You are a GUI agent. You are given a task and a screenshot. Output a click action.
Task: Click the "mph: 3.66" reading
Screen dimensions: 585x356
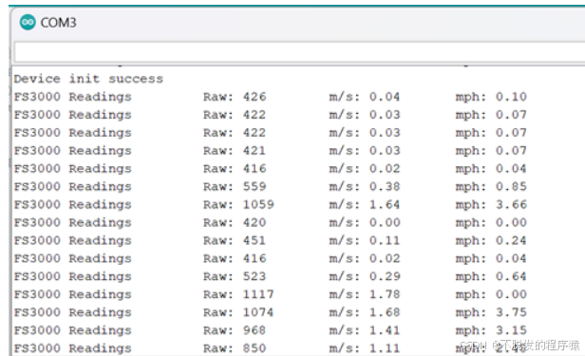491,204
